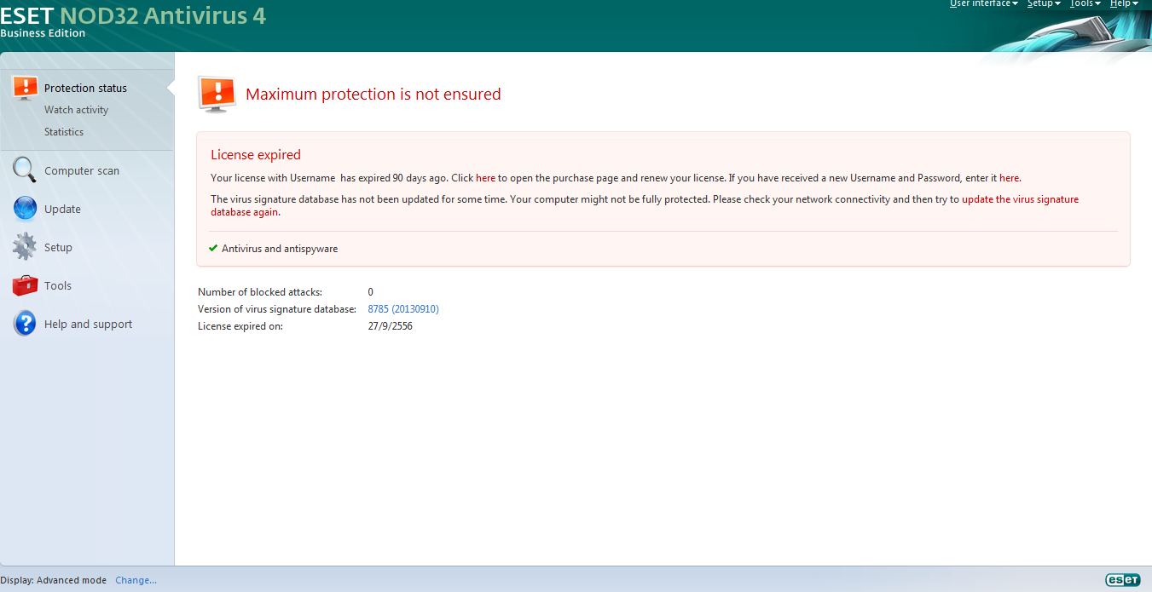Expand the top-right Help dropdown menu
The height and width of the screenshot is (592, 1152).
pyautogui.click(x=1124, y=4)
